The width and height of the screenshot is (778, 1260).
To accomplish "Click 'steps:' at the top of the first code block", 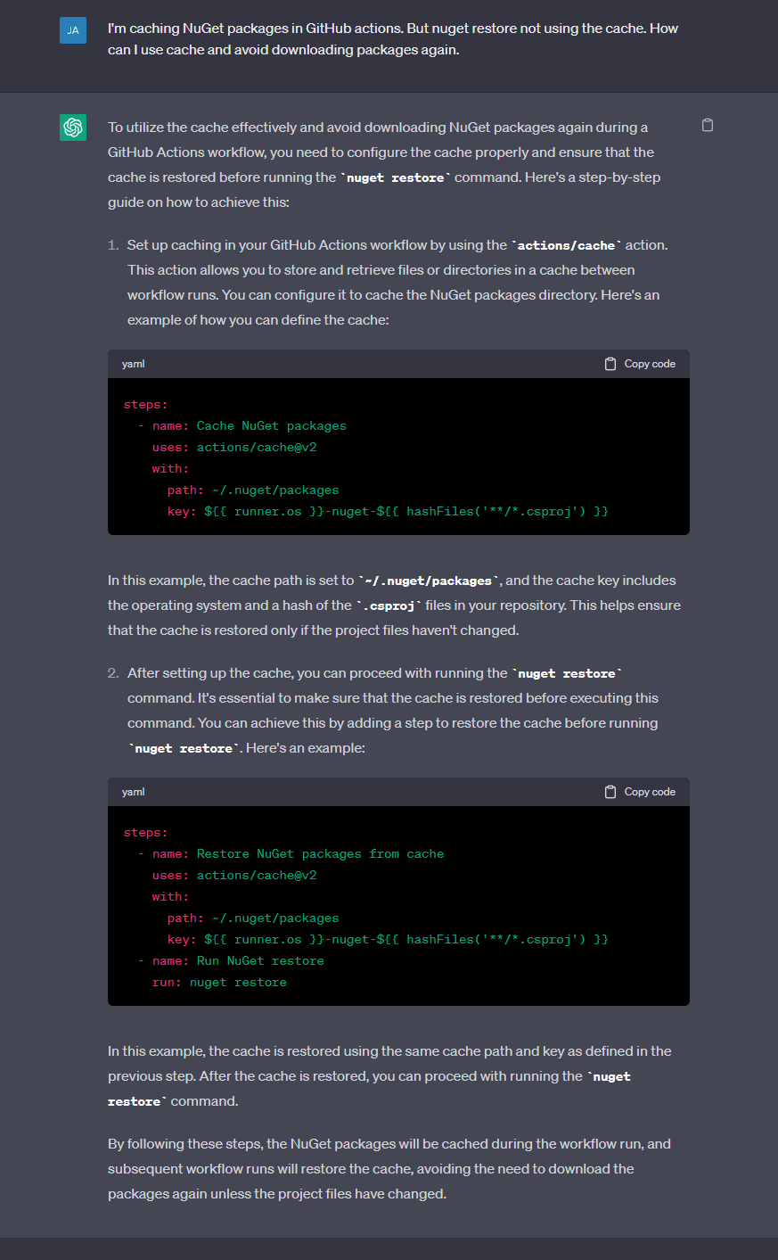I will pos(145,405).
